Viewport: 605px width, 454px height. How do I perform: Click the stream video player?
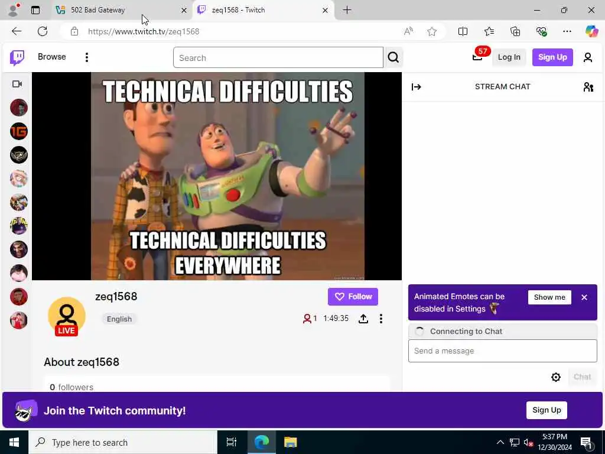click(x=216, y=176)
